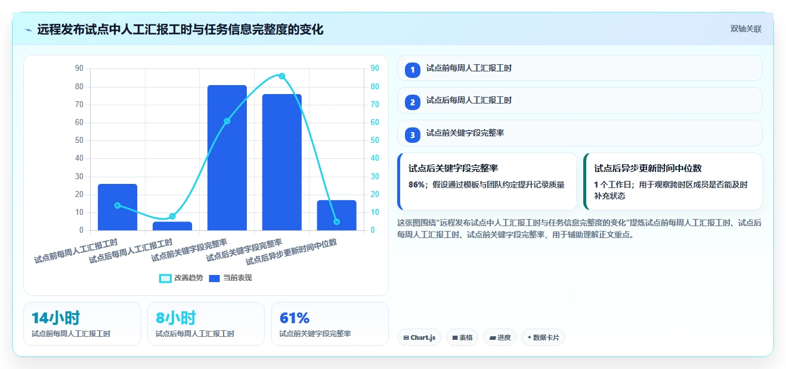Click the 86% text in the card
Screen dimensions: 786x369
(x=416, y=185)
